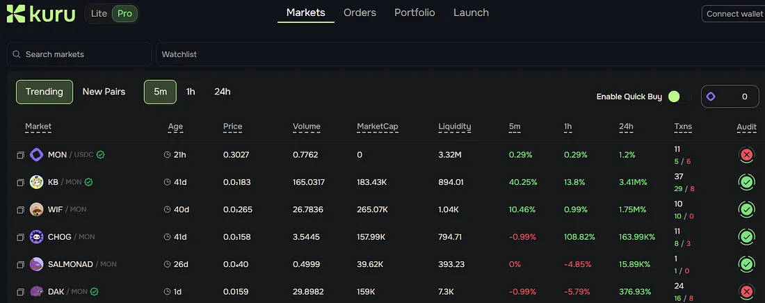Sort by Price column header

233,126
